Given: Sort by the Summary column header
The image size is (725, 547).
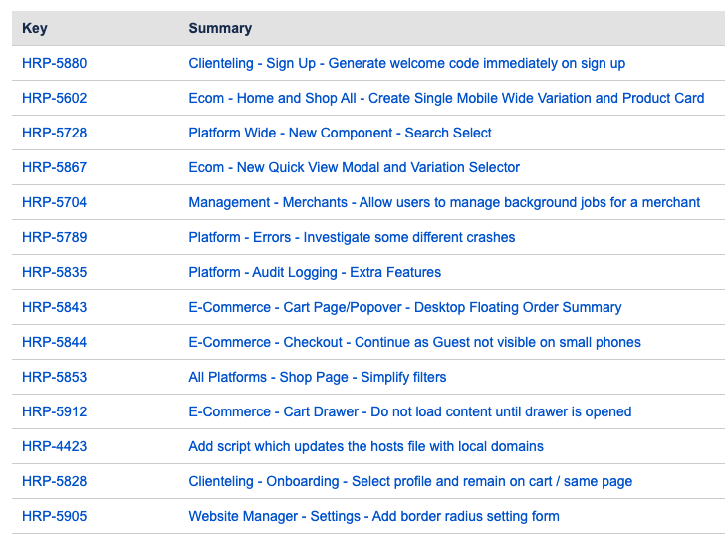Looking at the screenshot, I should [x=220, y=28].
